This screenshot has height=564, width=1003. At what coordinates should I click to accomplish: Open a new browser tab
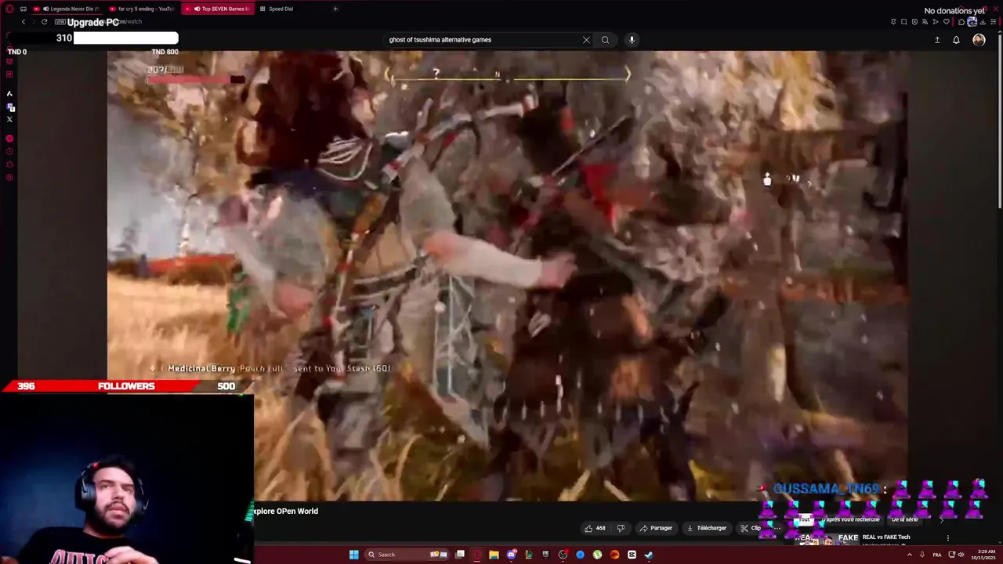[x=335, y=9]
